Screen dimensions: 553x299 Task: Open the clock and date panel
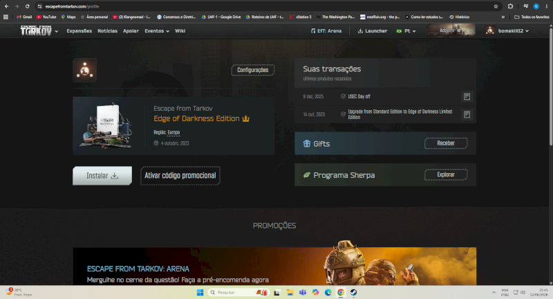coord(538,292)
